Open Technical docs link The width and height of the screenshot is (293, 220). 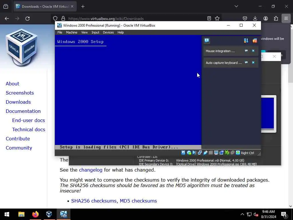coord(29,129)
